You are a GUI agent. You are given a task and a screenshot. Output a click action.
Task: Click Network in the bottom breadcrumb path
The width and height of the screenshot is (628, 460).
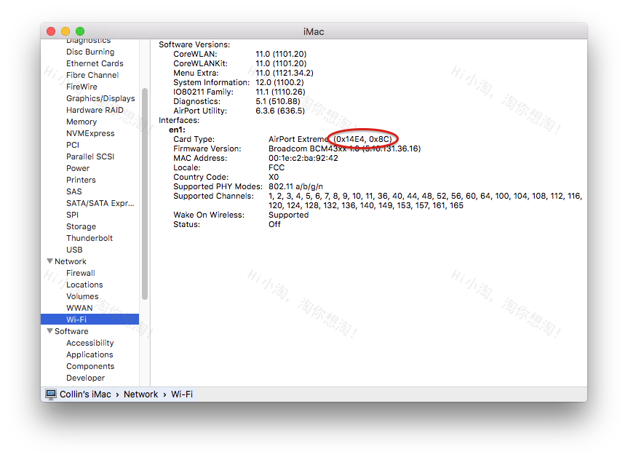[140, 394]
